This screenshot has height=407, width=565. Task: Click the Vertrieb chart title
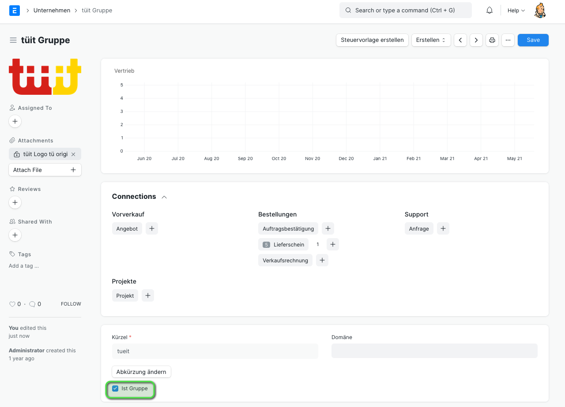124,71
